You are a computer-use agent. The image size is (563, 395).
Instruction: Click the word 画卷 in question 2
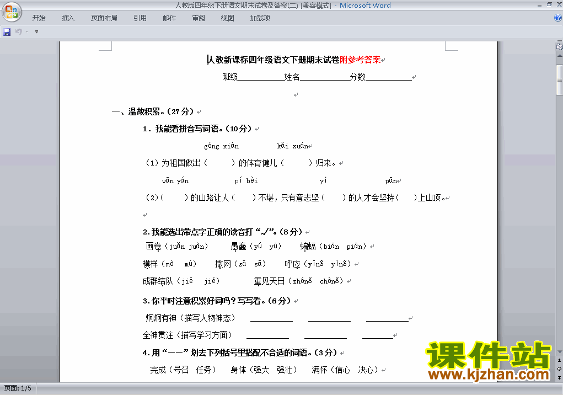(x=154, y=247)
